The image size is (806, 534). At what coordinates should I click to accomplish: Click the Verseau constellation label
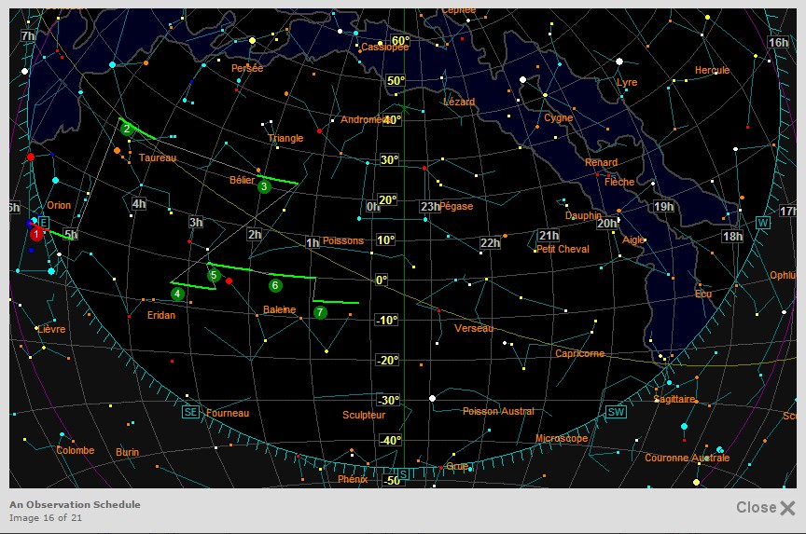pos(474,328)
